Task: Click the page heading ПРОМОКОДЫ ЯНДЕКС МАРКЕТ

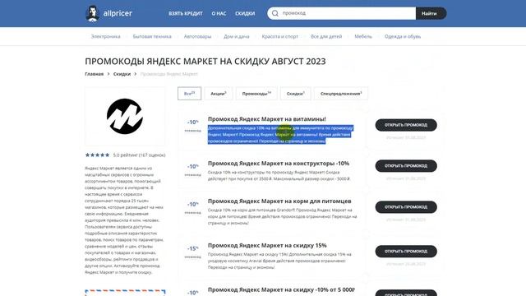Action: tap(205, 62)
